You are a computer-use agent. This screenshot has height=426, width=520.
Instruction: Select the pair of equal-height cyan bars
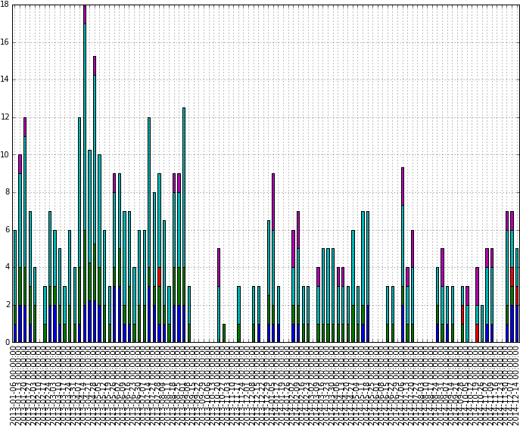(x=365, y=257)
